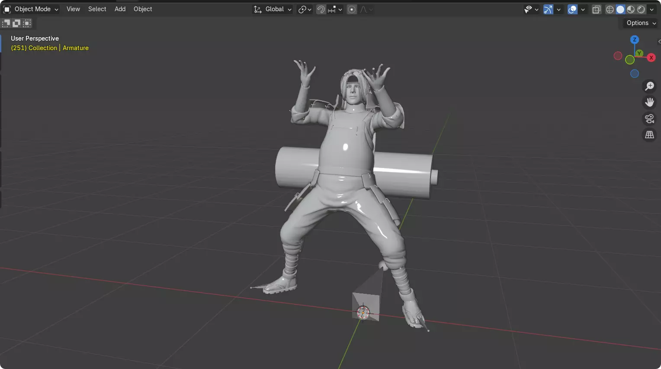Open the Options popover button

tap(641, 23)
